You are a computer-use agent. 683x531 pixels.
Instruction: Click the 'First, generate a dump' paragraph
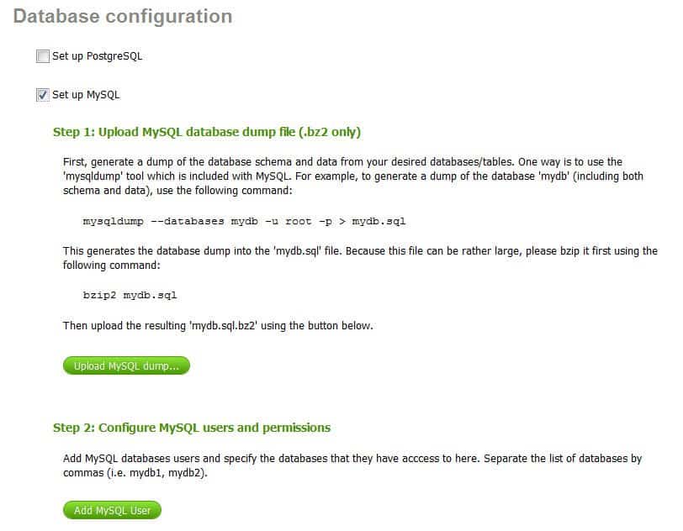pyautogui.click(x=352, y=176)
